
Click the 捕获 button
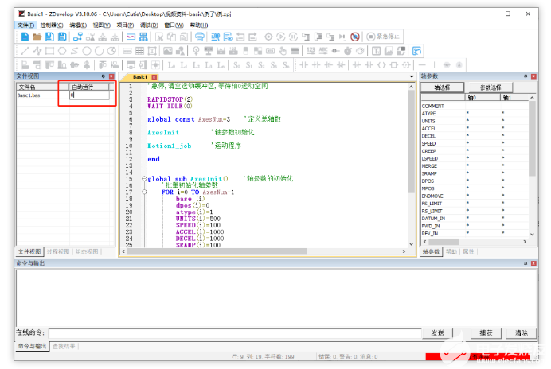pos(485,332)
